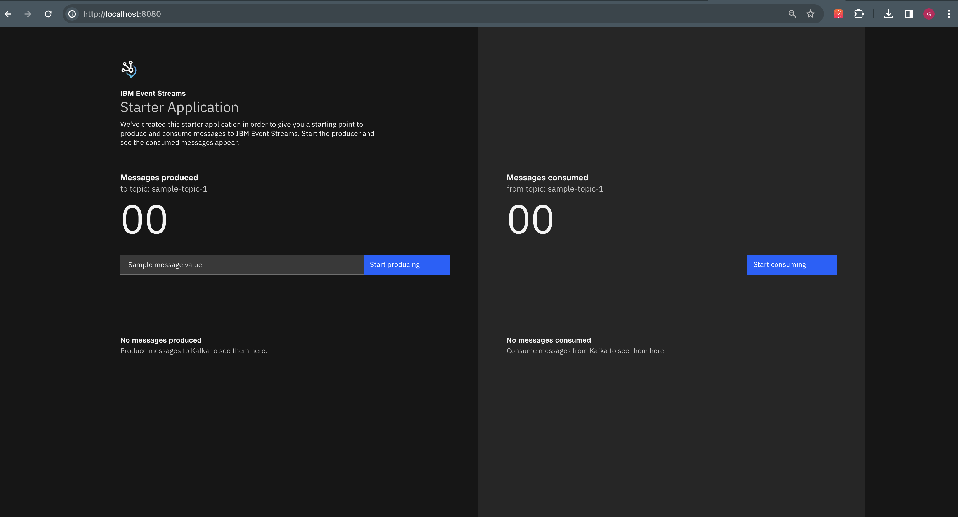Screen dimensions: 958x517
Task: Focus the Sample message value input field
Action: click(241, 265)
